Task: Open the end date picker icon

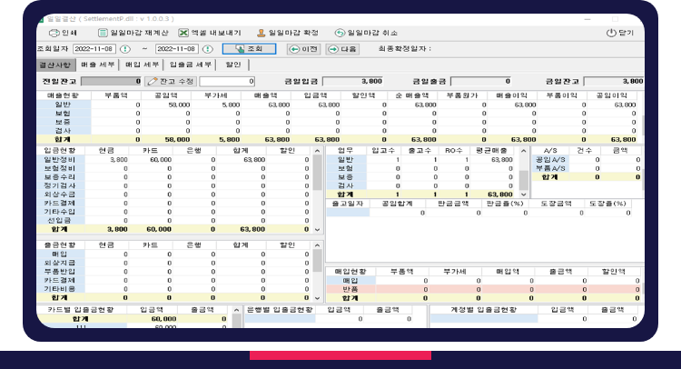Action: (215, 49)
